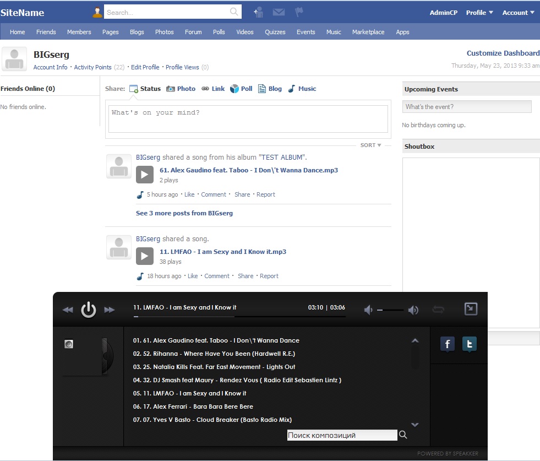This screenshot has height=461, width=540.
Task: Play the Alex Gaudino song in feed
Action: point(145,175)
